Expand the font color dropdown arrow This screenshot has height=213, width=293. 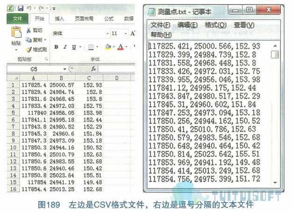(x=127, y=47)
